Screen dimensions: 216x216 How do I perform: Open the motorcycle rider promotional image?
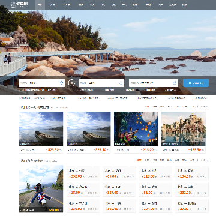41,188
